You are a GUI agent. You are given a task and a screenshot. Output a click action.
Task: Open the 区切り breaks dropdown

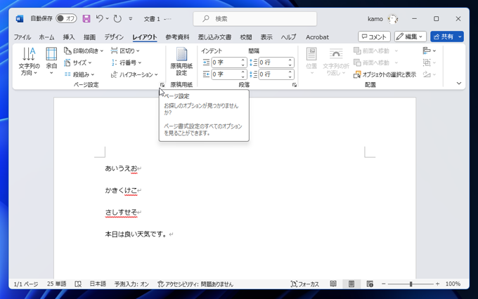[x=125, y=51]
